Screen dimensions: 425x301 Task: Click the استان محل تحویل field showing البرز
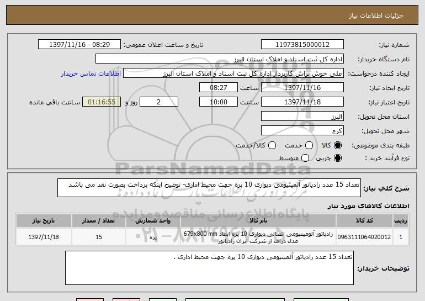(x=302, y=117)
